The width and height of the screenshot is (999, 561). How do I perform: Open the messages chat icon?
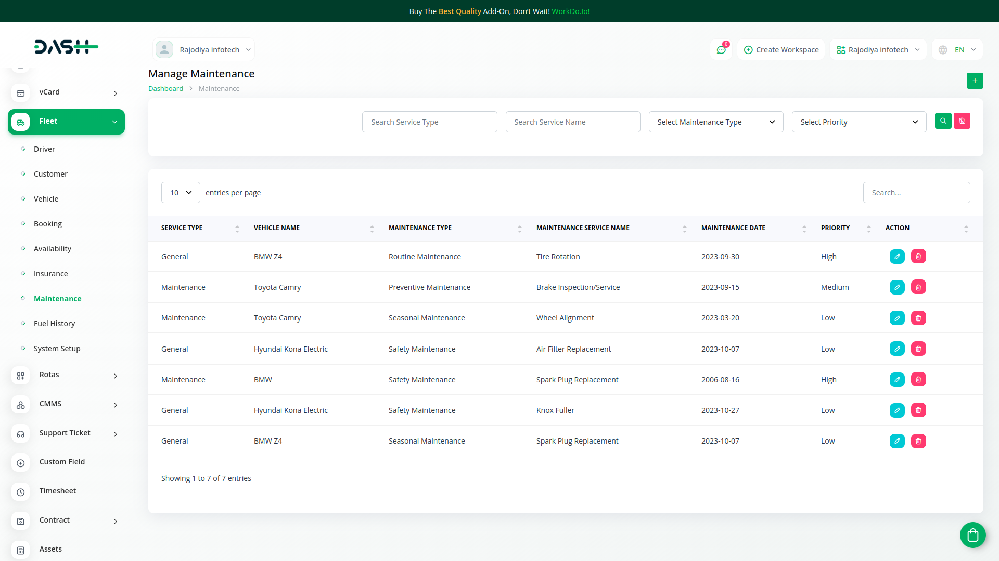721,50
